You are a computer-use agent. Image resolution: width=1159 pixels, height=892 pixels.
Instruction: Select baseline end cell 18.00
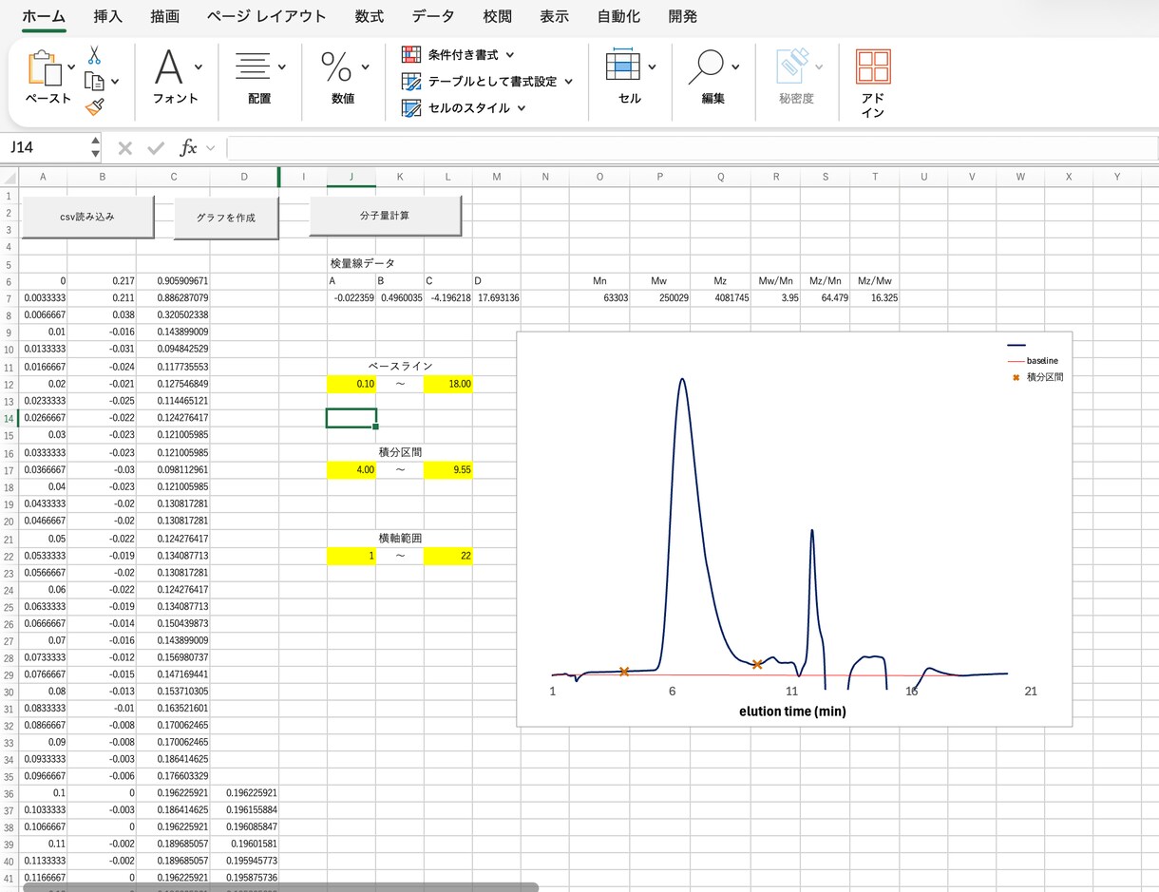point(448,384)
